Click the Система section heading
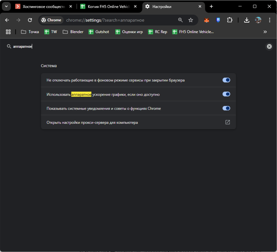277x252 pixels. pos(49,66)
